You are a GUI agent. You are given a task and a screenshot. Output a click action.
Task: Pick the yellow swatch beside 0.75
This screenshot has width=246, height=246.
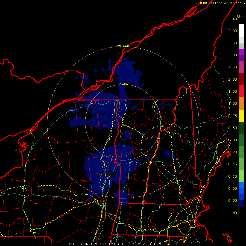(241, 116)
